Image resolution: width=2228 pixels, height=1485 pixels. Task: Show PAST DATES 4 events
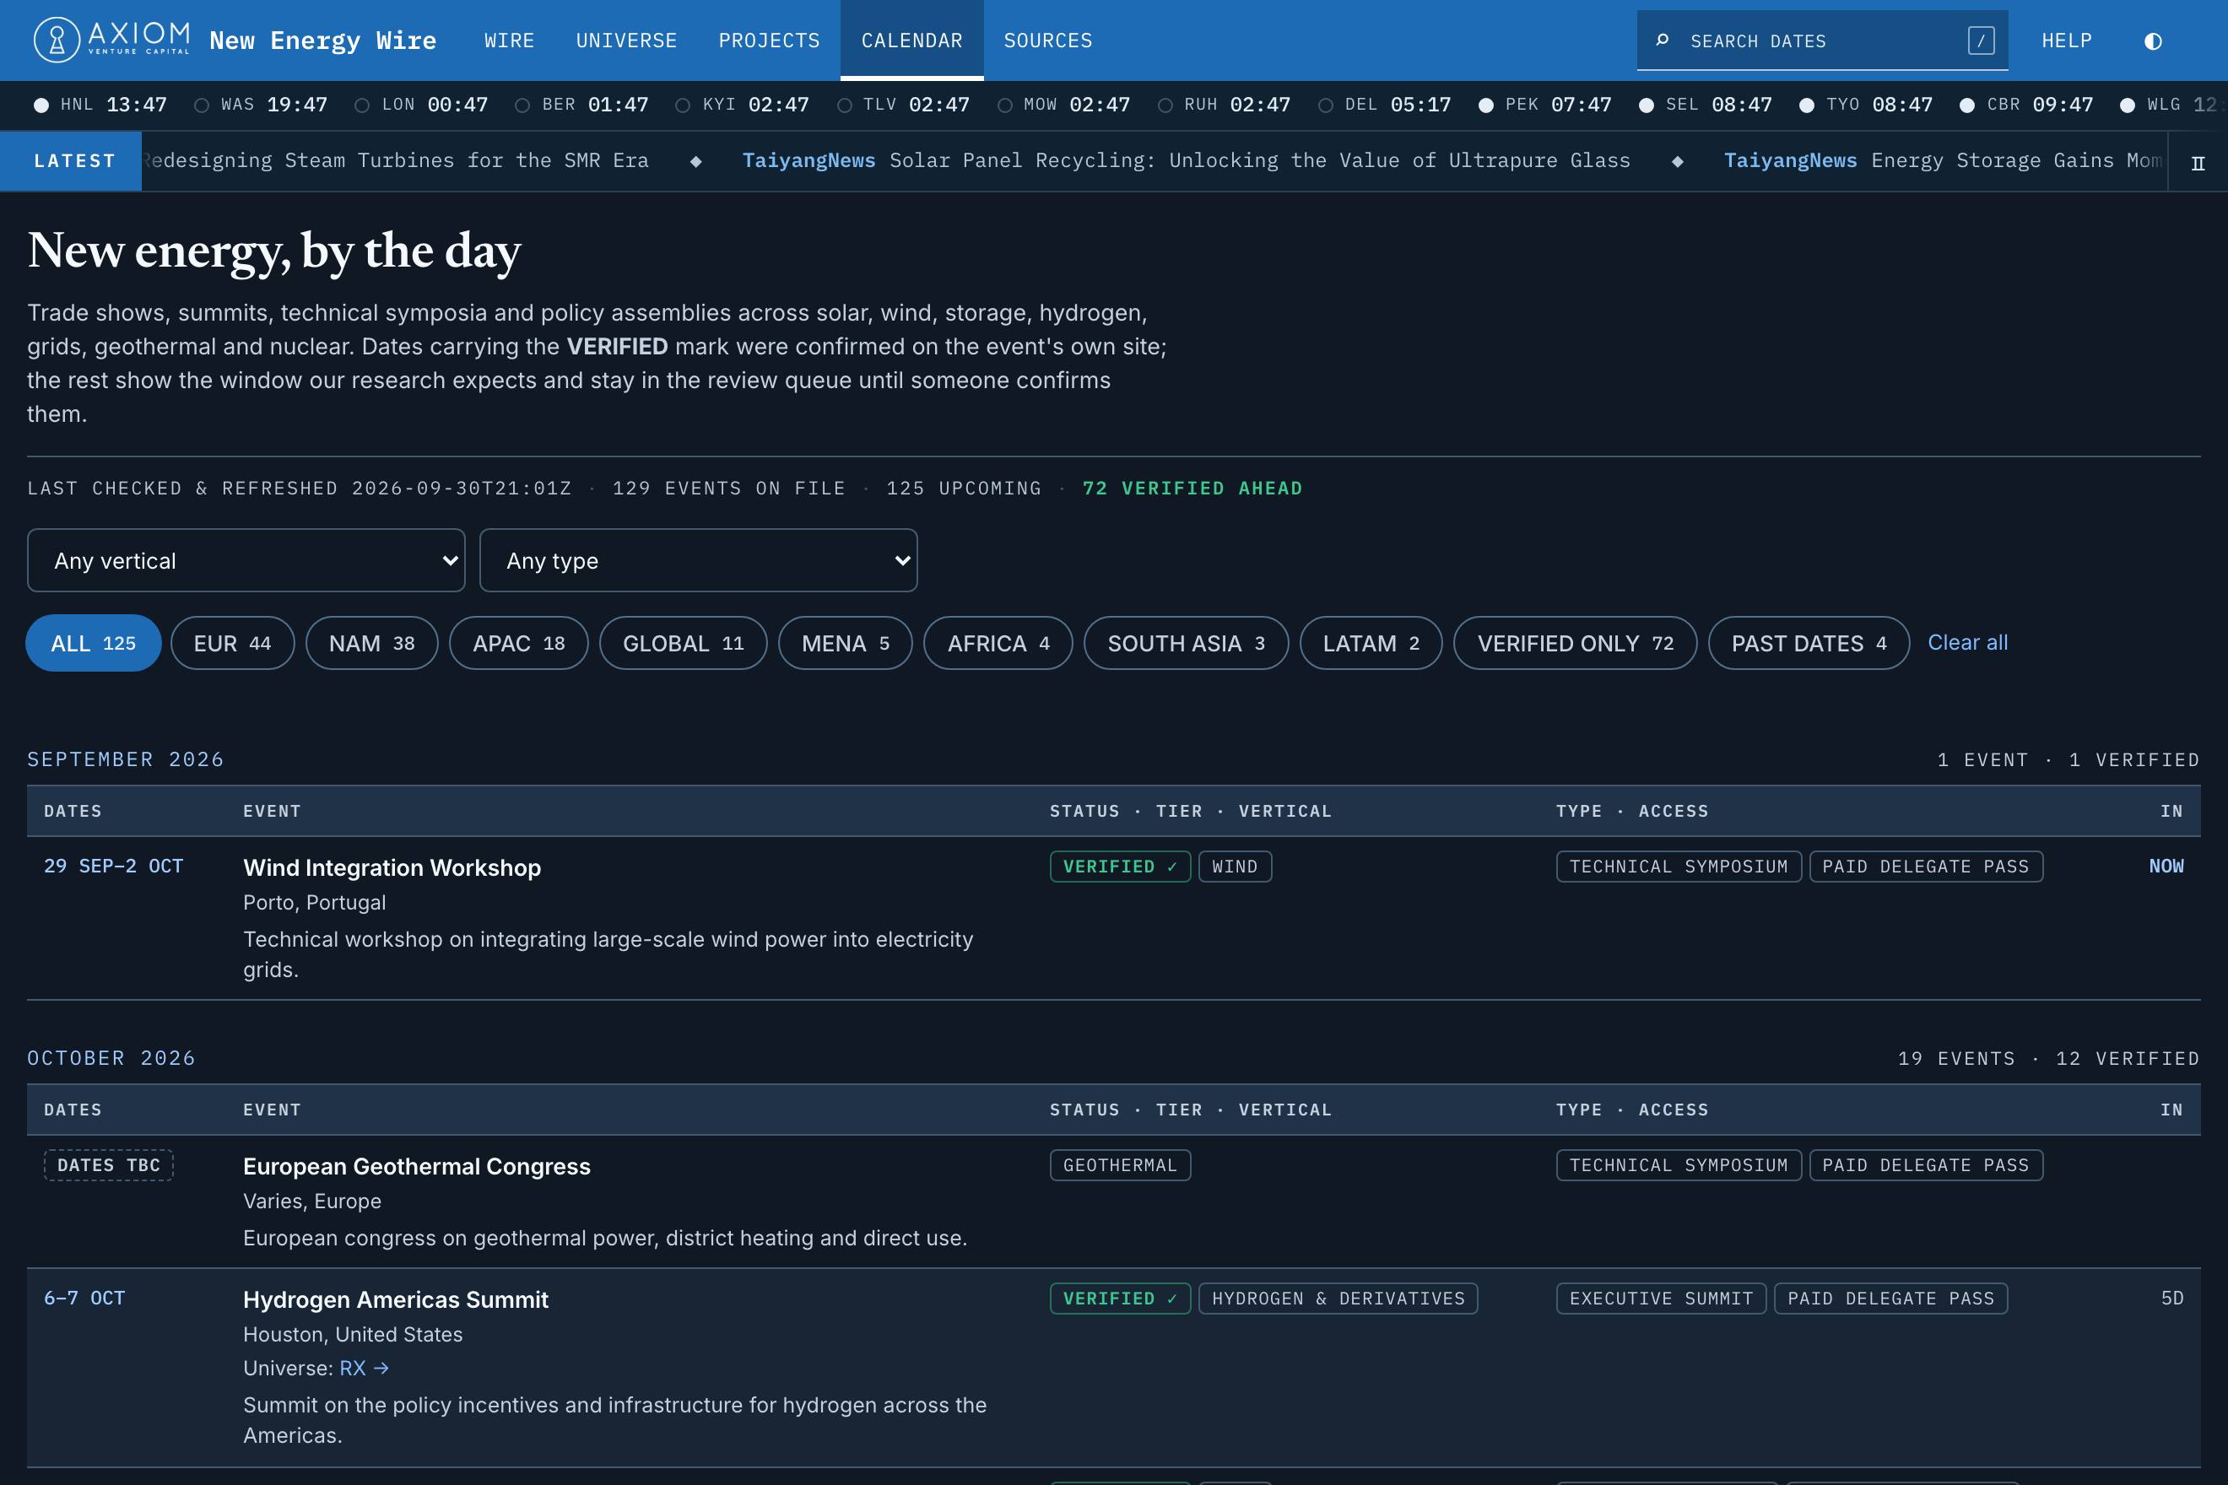(1809, 643)
